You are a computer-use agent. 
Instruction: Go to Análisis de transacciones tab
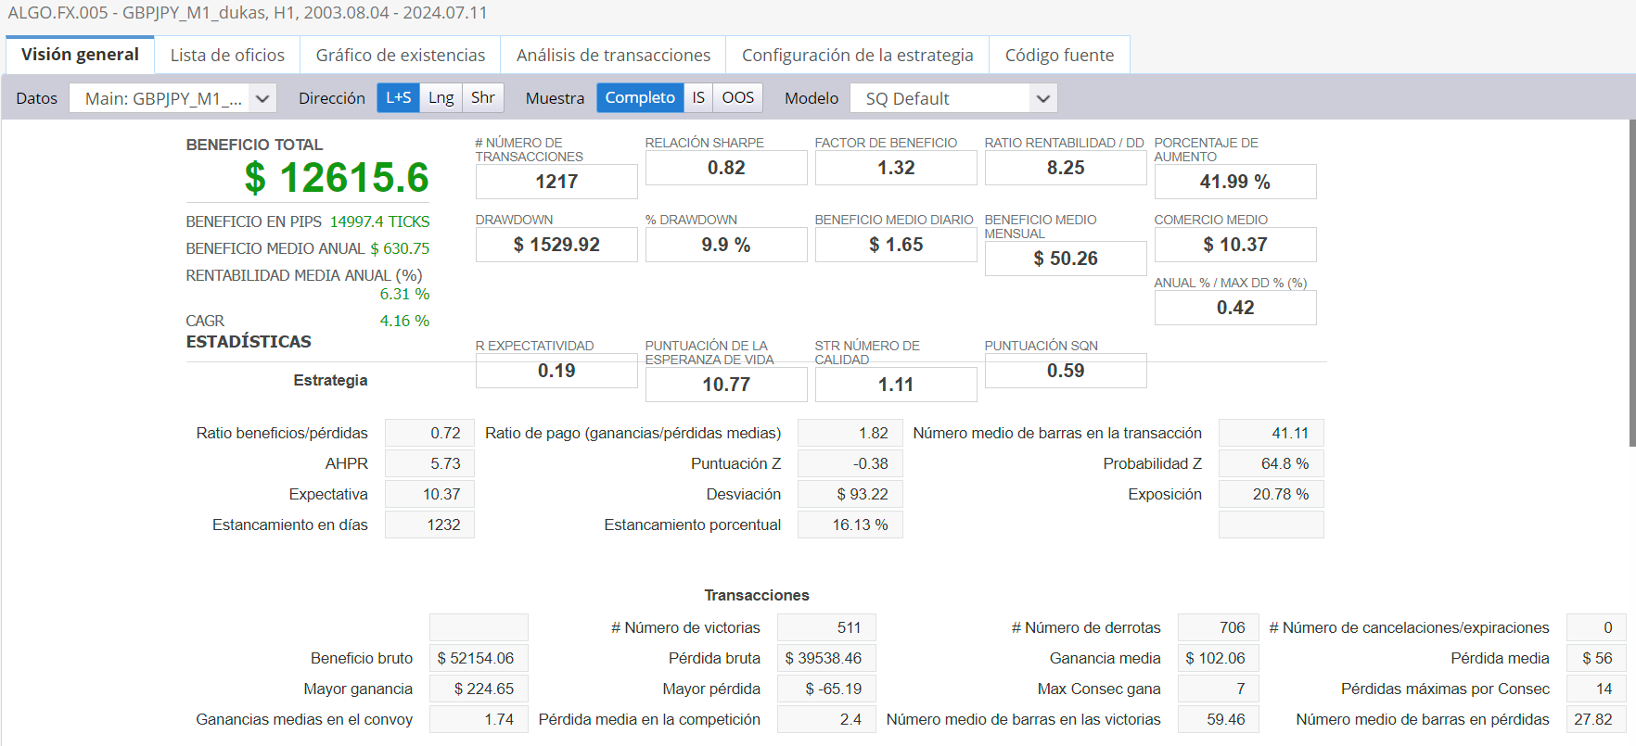613,56
